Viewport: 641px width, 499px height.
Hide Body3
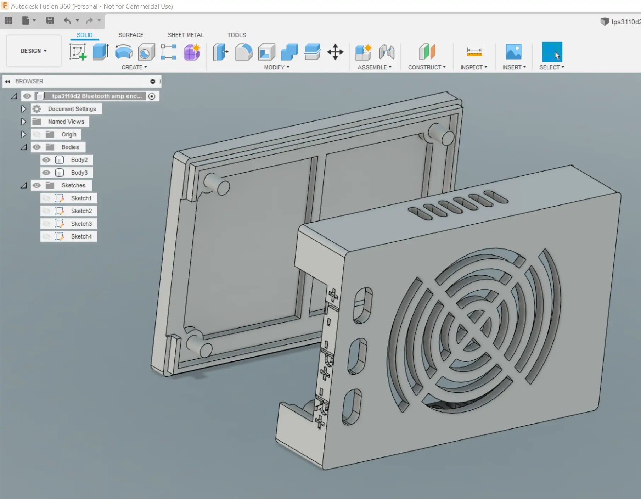(x=46, y=173)
